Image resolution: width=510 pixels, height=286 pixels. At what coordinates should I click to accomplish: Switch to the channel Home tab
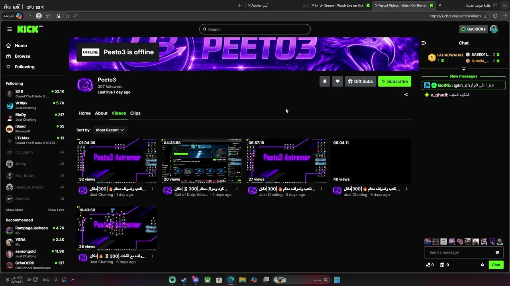pos(84,113)
